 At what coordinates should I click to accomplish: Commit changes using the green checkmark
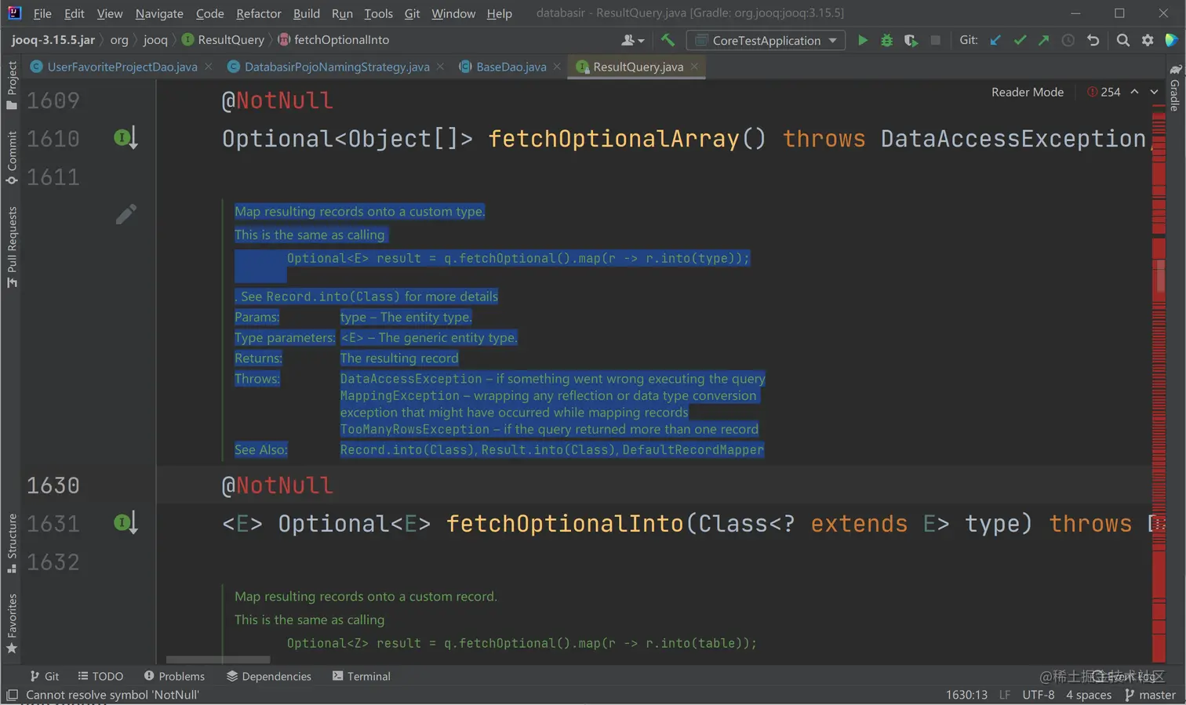point(1020,40)
